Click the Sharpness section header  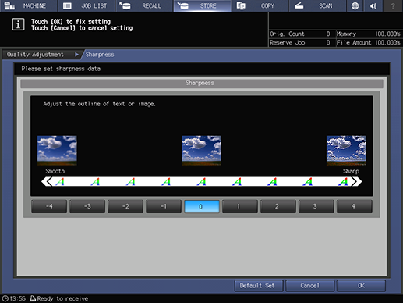(x=202, y=84)
